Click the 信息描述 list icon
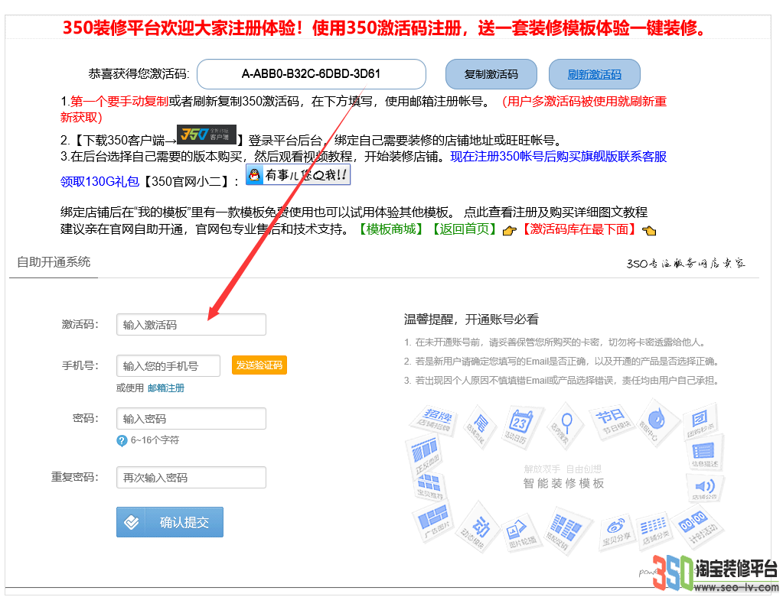 click(705, 452)
